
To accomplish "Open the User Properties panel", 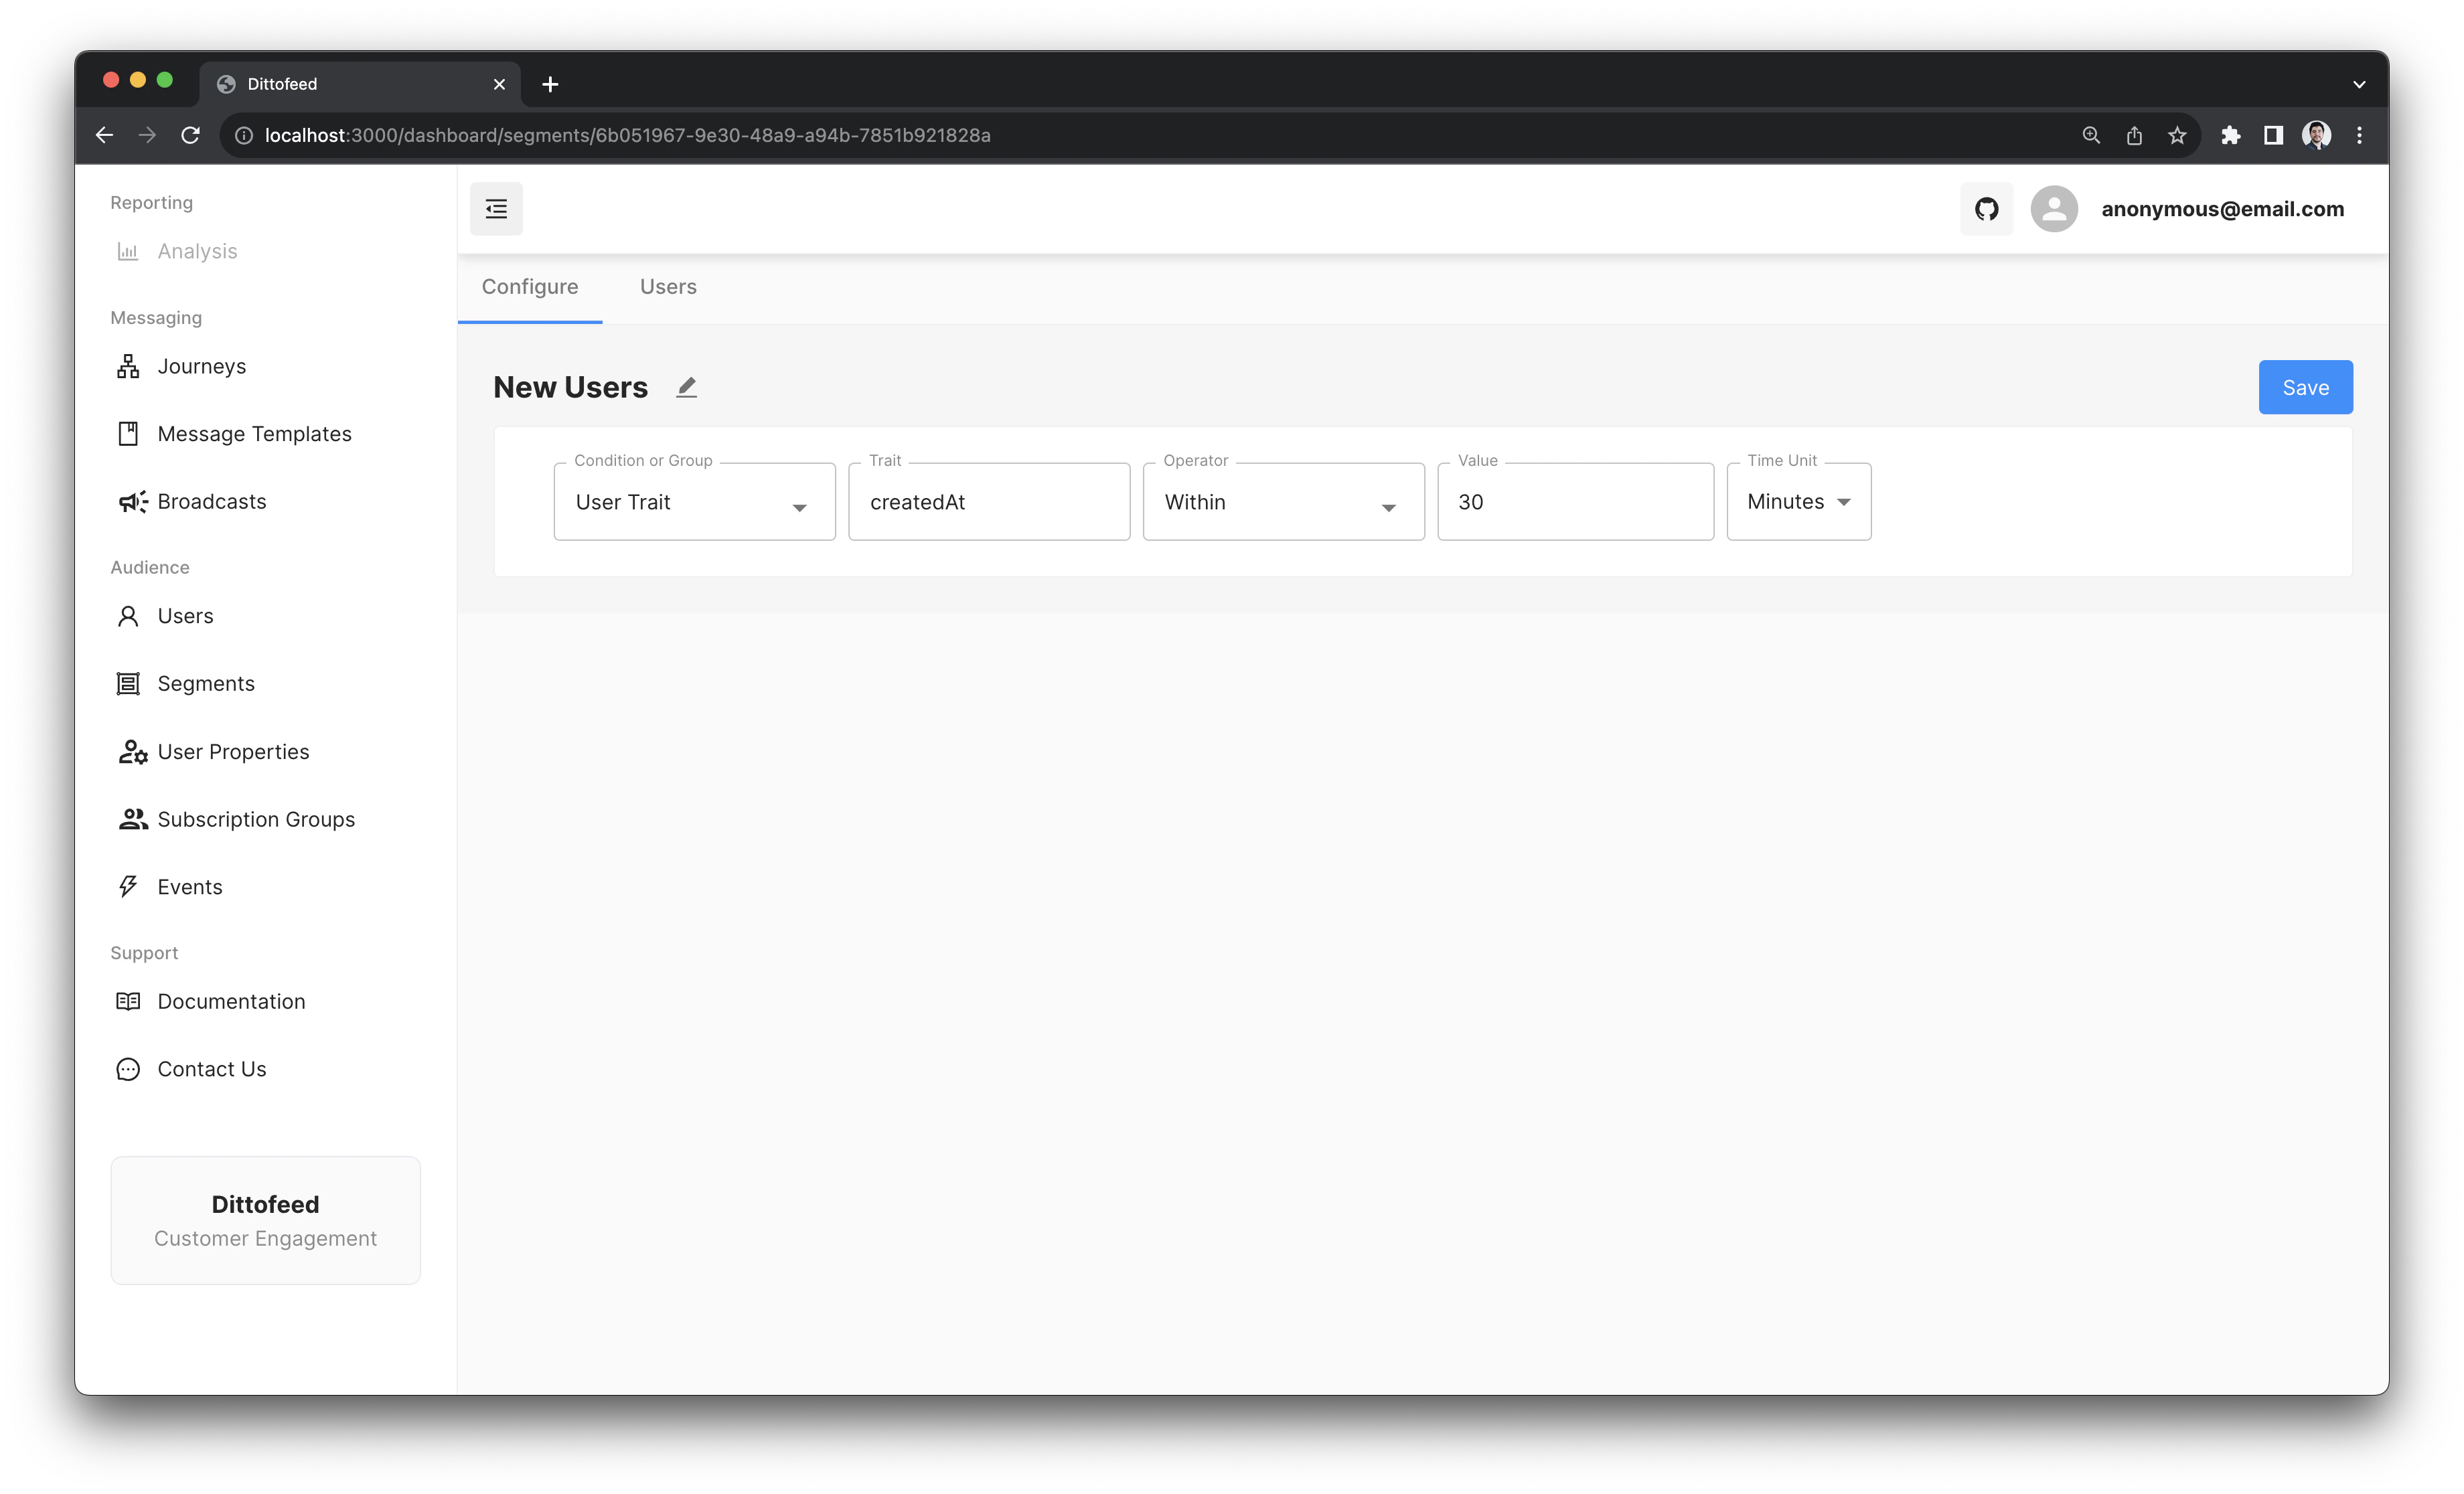I will coord(232,751).
